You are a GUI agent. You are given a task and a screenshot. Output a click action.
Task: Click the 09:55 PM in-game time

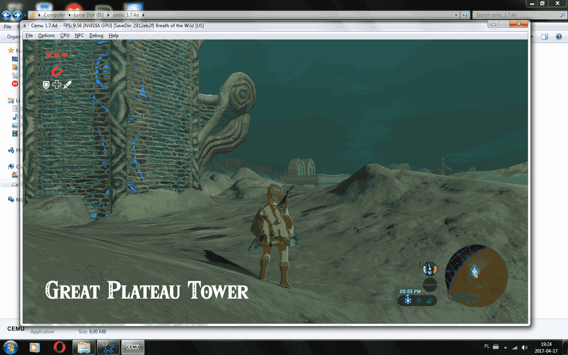point(410,291)
